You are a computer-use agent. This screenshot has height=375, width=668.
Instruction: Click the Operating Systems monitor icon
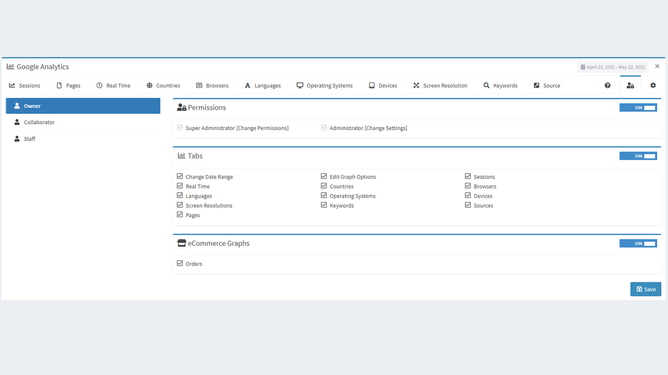pos(299,85)
